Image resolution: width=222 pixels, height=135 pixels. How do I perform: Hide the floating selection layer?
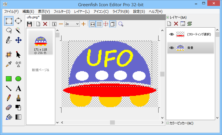[x=171, y=34]
